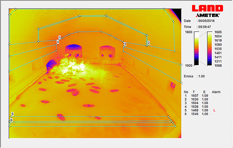
Task: Click the full-range color scale bar labeled 1800 to 1000
Action: pos(196,48)
